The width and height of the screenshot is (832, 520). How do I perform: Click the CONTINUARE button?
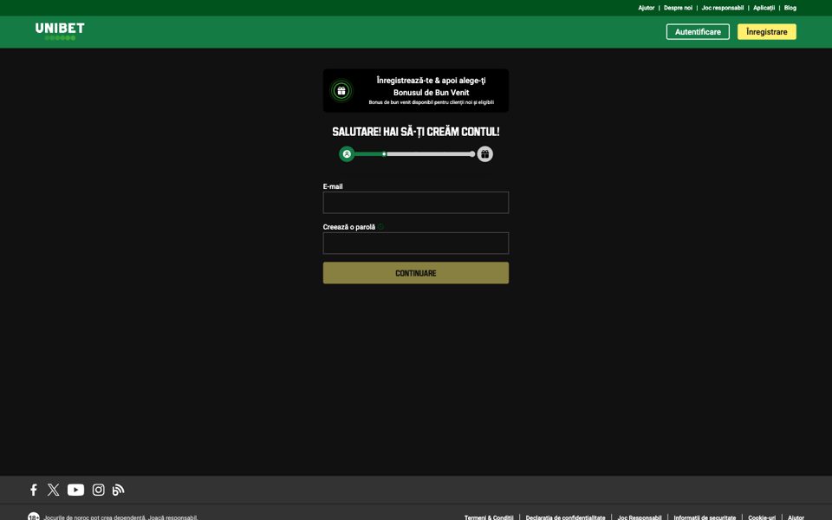[416, 273]
